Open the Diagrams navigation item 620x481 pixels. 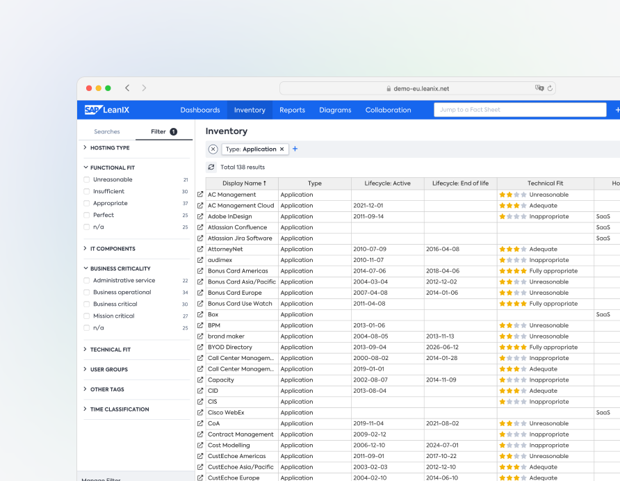pyautogui.click(x=335, y=110)
